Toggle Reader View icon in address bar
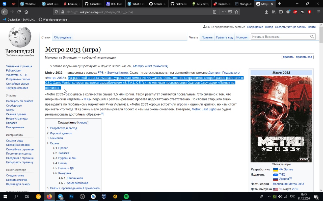Screen dimensions: 323x201 coord(215,12)
